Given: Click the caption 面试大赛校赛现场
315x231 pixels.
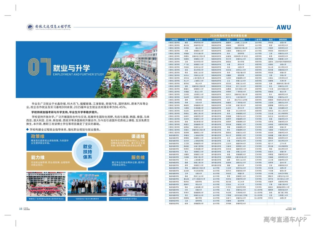Looking at the screenshot, I should (87, 199).
